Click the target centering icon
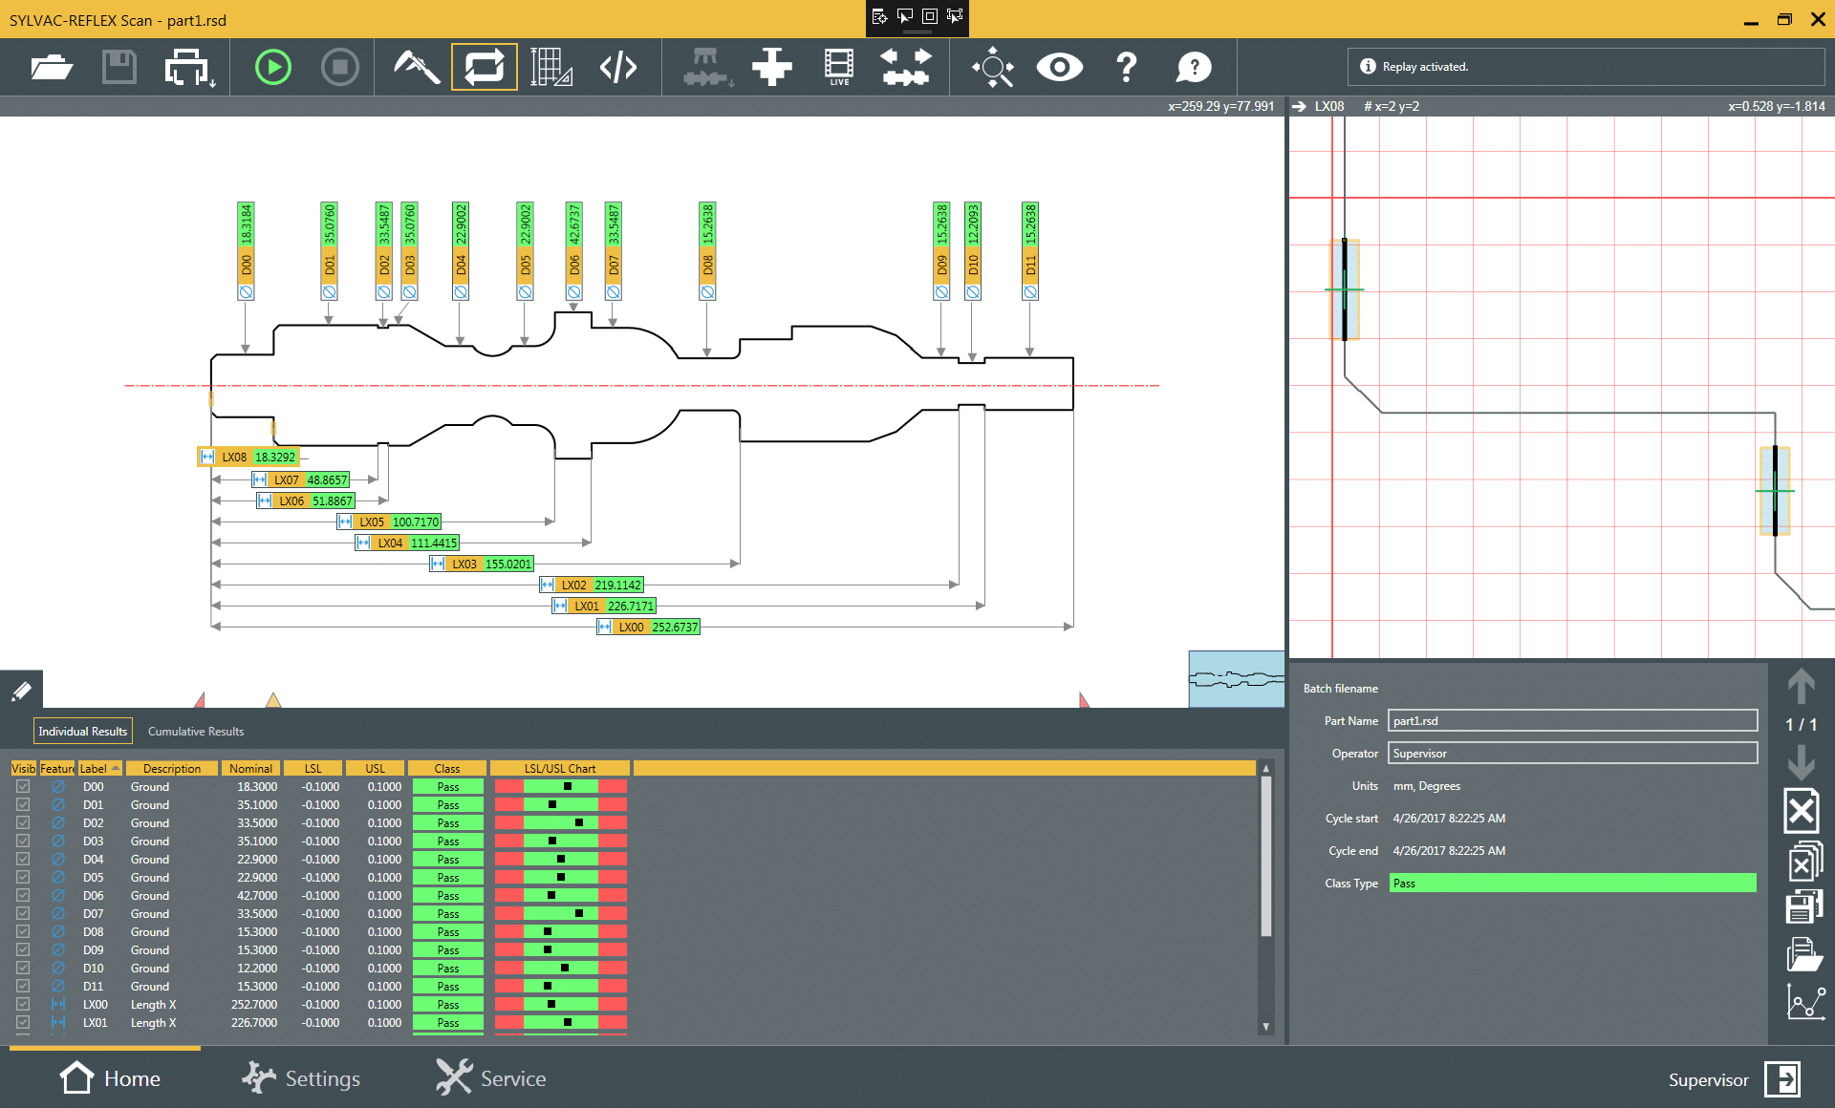This screenshot has height=1108, width=1835. click(993, 68)
